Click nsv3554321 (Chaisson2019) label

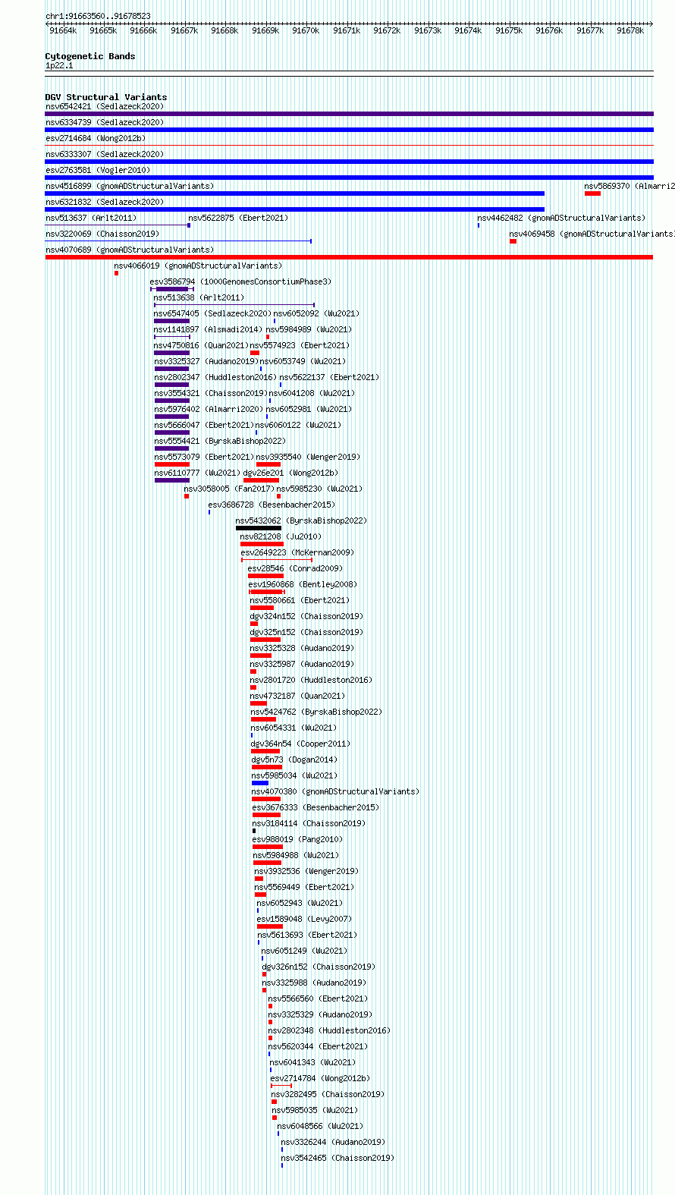tap(211, 393)
